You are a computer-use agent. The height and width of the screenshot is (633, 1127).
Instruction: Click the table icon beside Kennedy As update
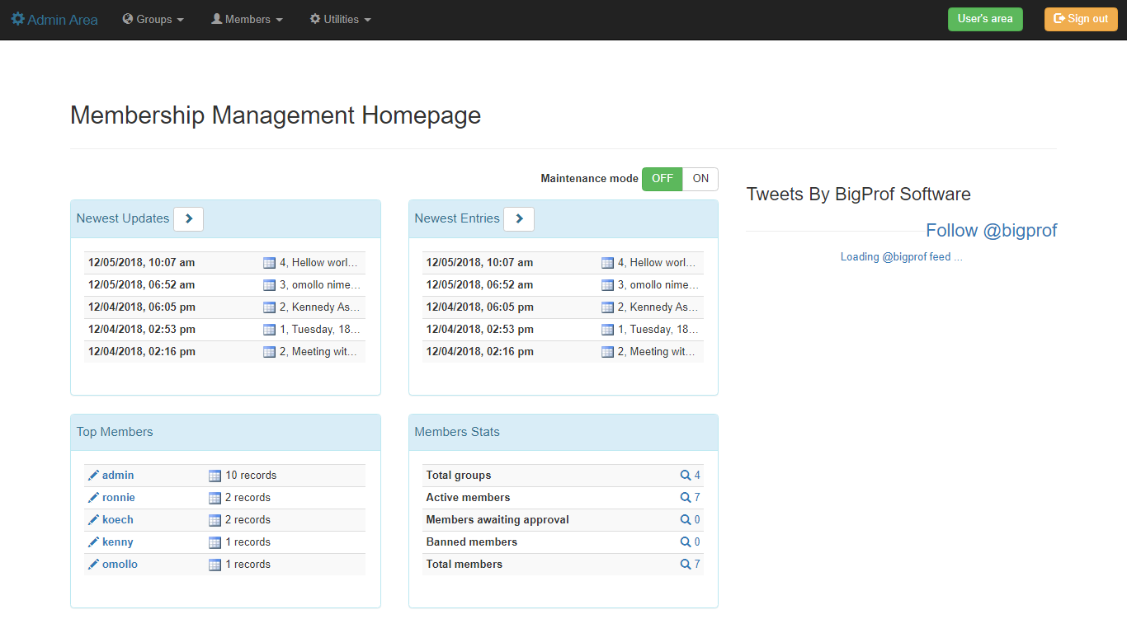(269, 307)
